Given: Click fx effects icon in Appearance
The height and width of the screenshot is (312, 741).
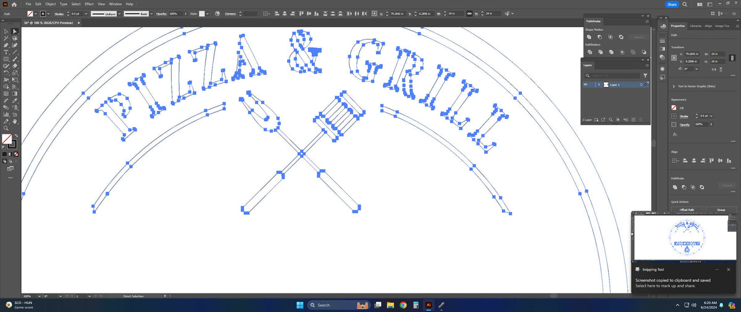Looking at the screenshot, I should 675,134.
